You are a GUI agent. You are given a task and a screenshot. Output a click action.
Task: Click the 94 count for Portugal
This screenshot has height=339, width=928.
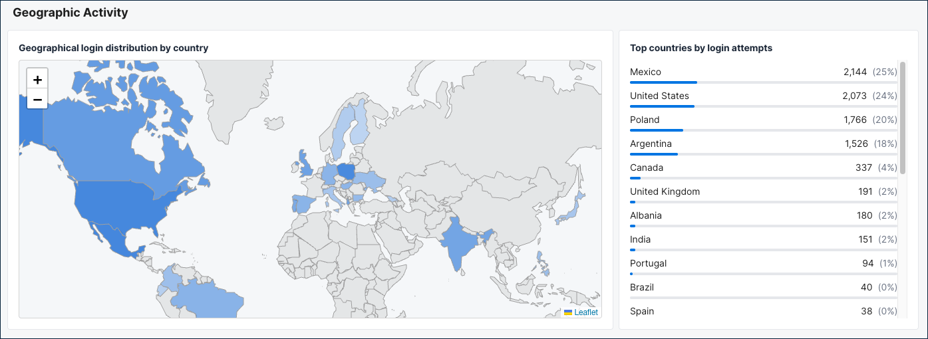coord(868,263)
